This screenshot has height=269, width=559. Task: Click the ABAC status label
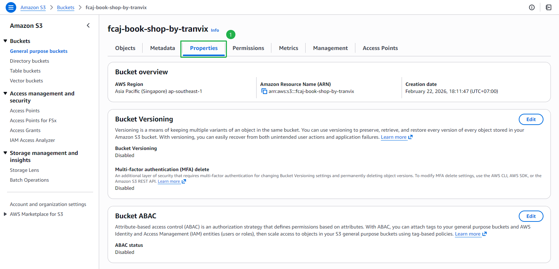pyautogui.click(x=129, y=245)
